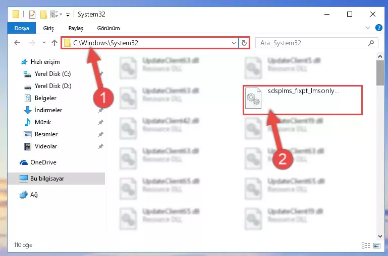Viewport: 388px width, 256px height.
Task: Switch to large icons view in status bar
Action: [377, 245]
